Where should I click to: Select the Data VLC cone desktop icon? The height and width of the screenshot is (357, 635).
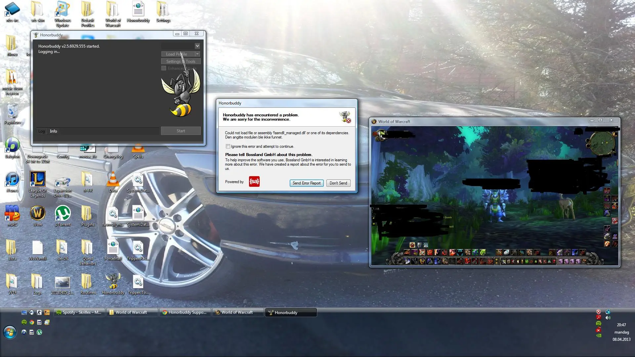(x=113, y=182)
